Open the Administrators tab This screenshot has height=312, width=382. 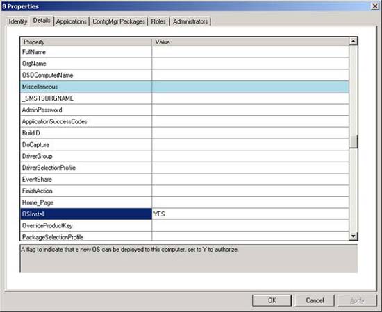pyautogui.click(x=190, y=21)
